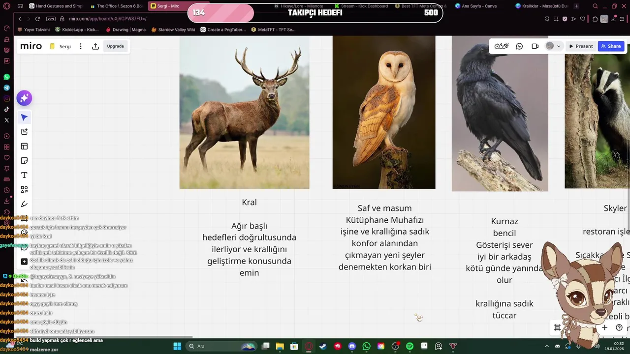The height and width of the screenshot is (354, 630).
Task: Open the Templates tool in Miro toolbar
Action: 24,146
